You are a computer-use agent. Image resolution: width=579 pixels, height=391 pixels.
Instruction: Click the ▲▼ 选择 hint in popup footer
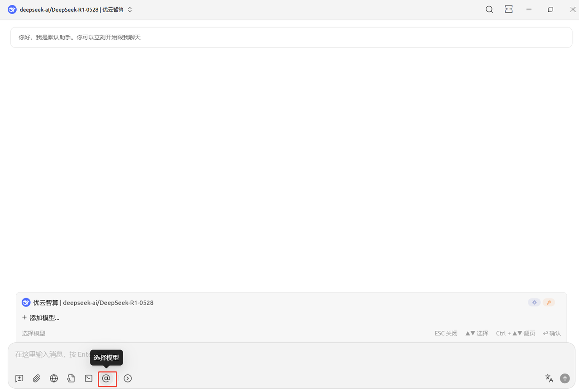(x=477, y=333)
